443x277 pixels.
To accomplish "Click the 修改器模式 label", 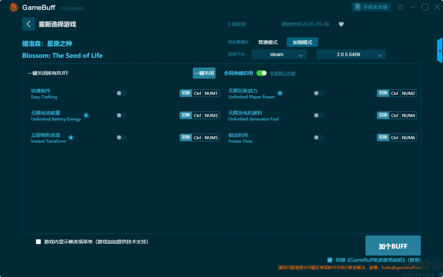I will click(238, 42).
